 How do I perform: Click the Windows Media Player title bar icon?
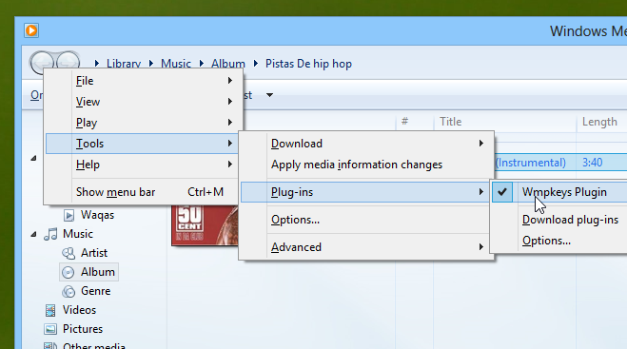pos(31,30)
